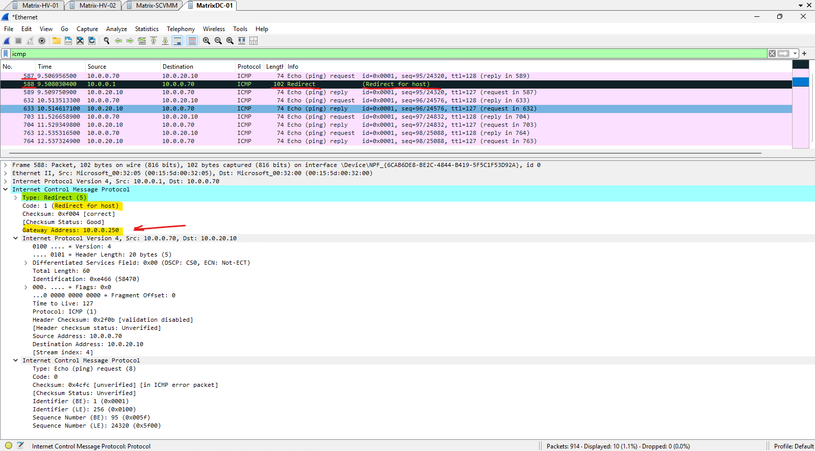
Task: Jump to the first packet
Action: coord(154,41)
